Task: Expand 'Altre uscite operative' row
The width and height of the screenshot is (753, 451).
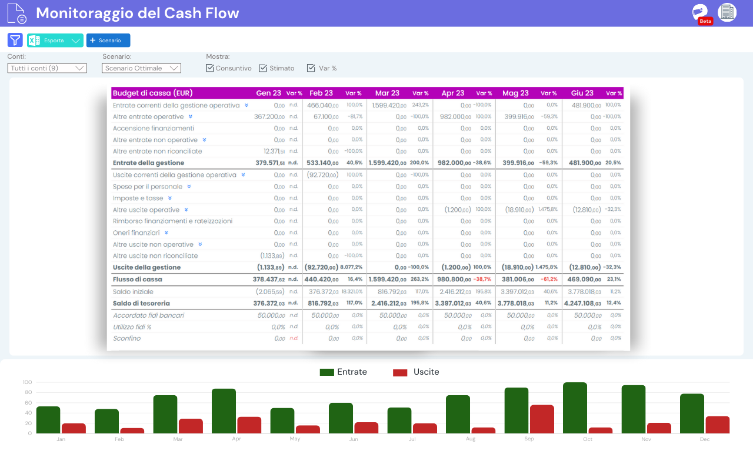Action: coord(186,210)
